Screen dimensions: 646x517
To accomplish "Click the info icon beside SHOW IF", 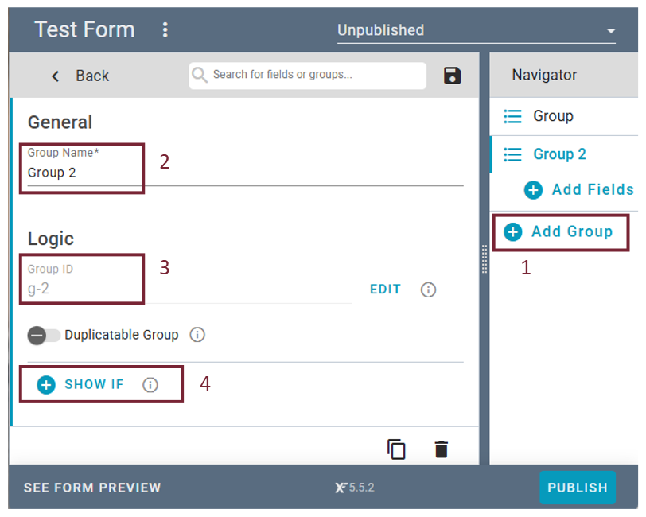I will [150, 385].
